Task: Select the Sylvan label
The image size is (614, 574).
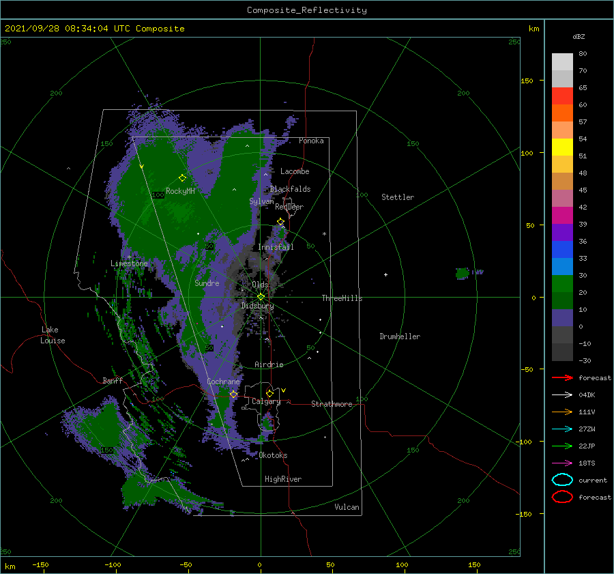Action: coord(261,201)
